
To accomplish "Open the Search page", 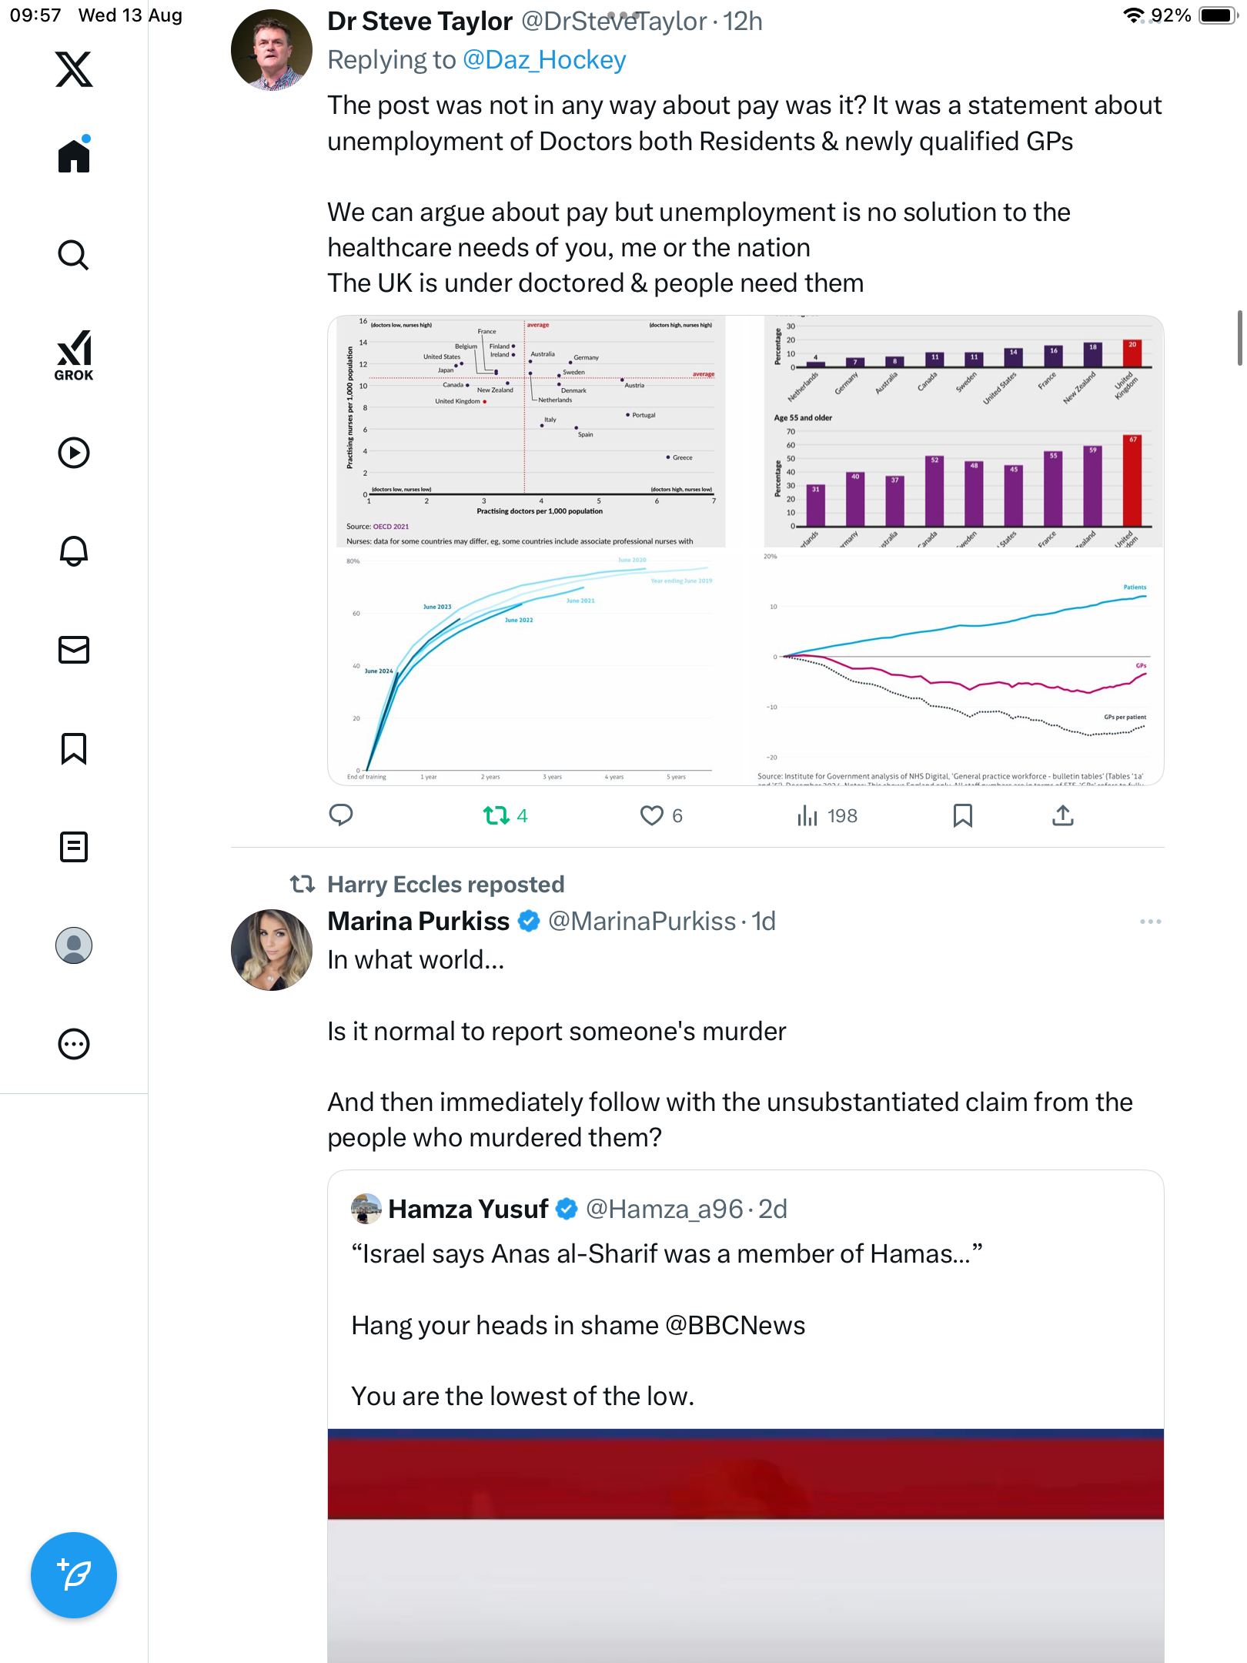I will [74, 255].
